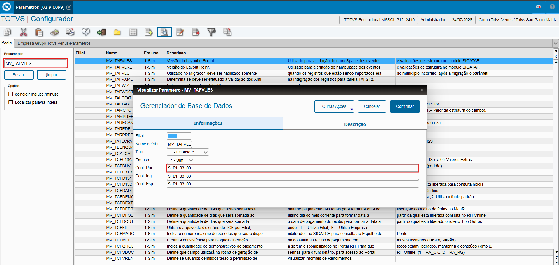
Task: Click the Filial column header
Action: 80,53
